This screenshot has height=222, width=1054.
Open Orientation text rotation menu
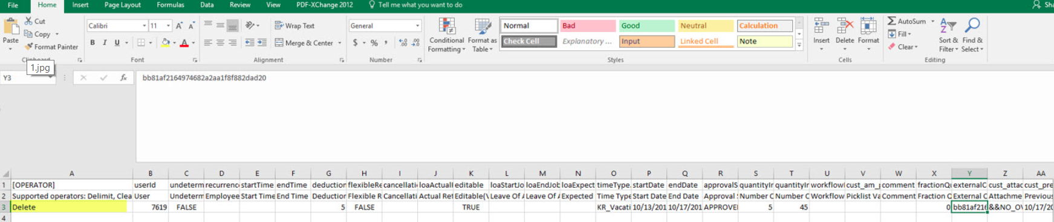[x=252, y=25]
